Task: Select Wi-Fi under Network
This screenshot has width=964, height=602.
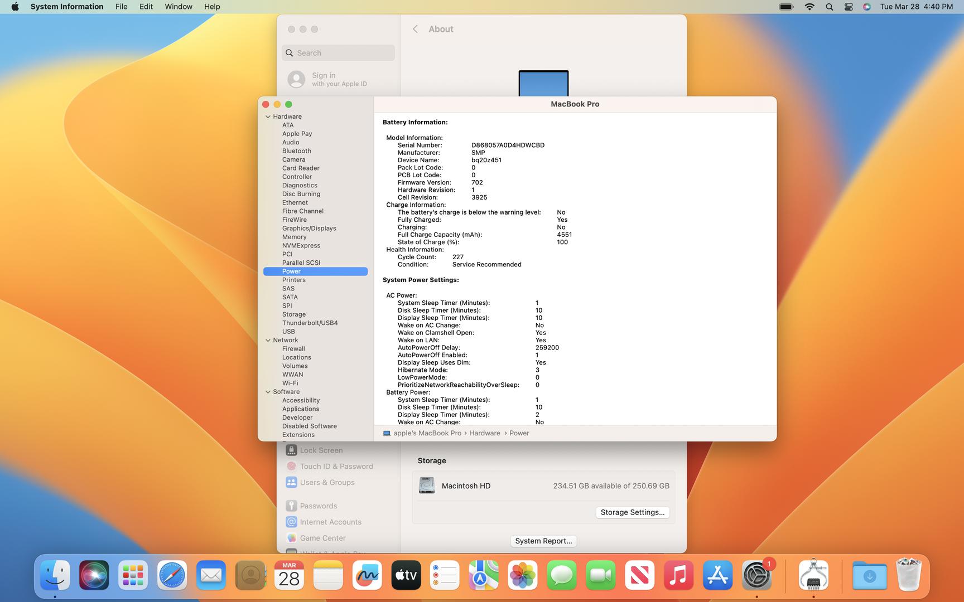Action: (290, 383)
